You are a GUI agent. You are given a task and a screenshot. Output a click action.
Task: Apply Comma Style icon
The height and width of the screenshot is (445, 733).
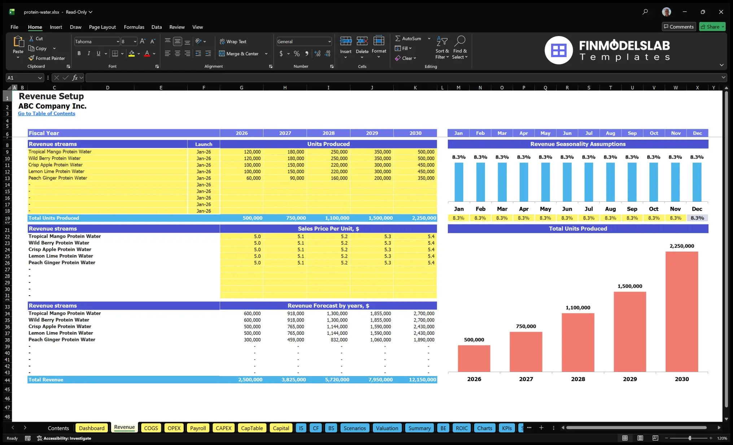click(307, 53)
